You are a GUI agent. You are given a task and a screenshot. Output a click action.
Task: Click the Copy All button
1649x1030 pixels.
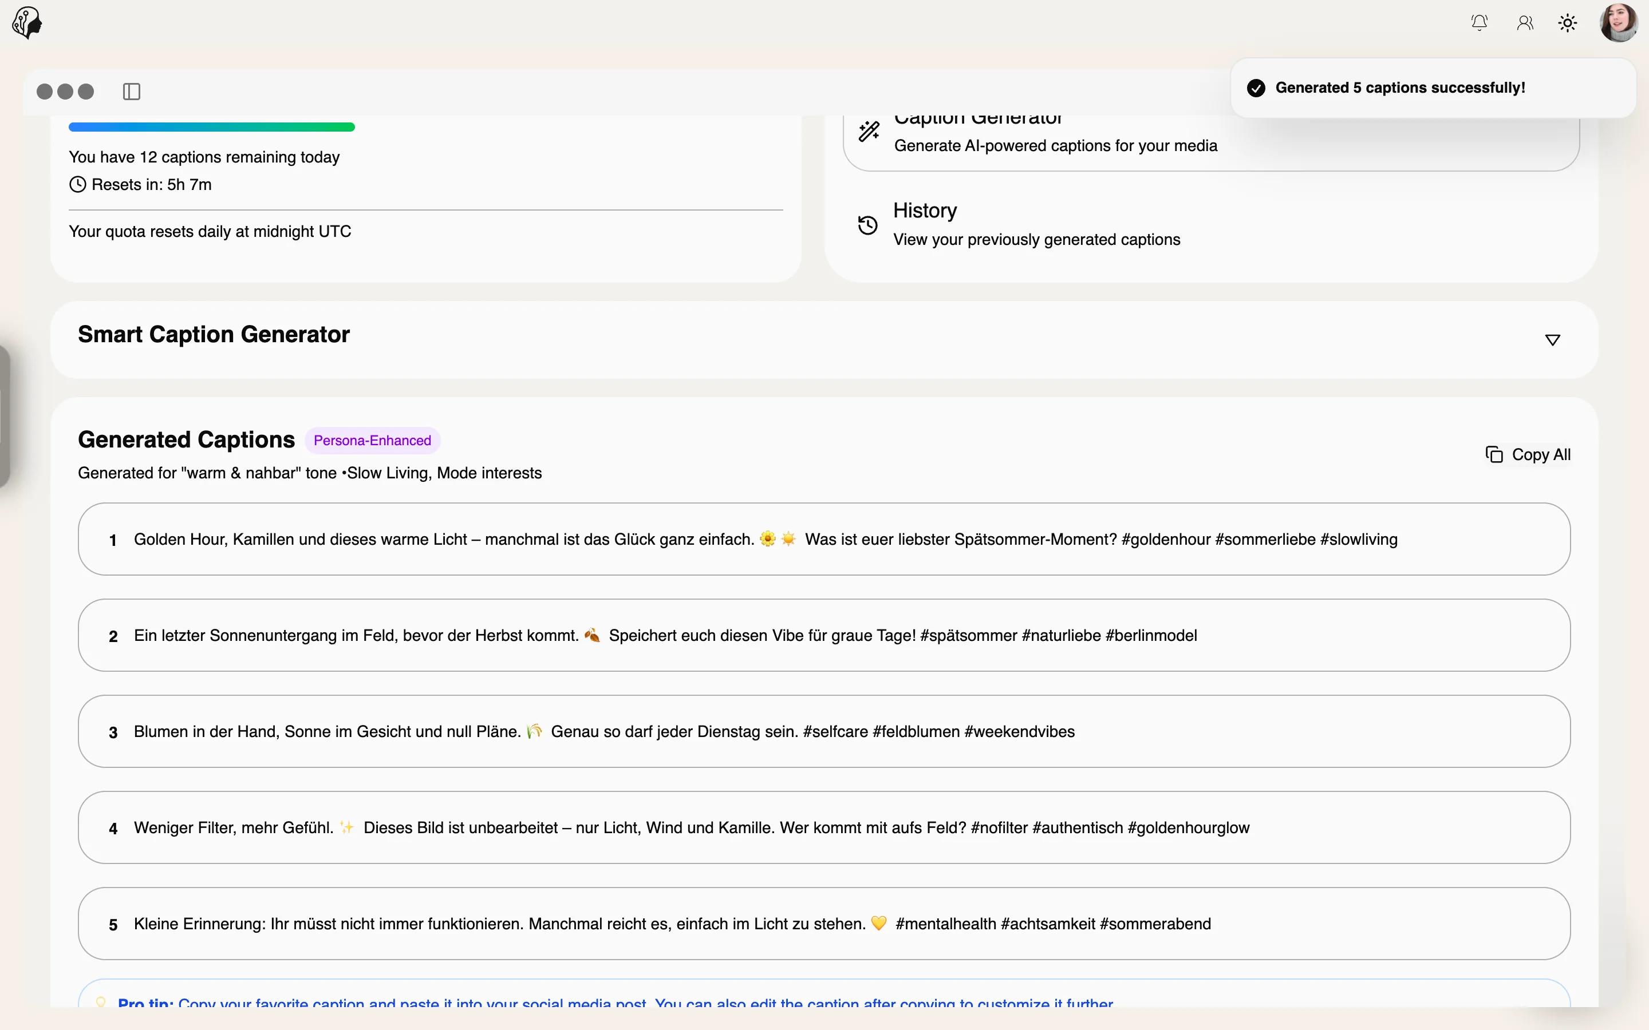1528,454
